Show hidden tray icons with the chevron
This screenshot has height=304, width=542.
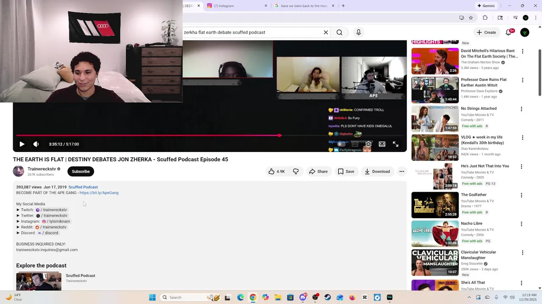[x=469, y=297]
